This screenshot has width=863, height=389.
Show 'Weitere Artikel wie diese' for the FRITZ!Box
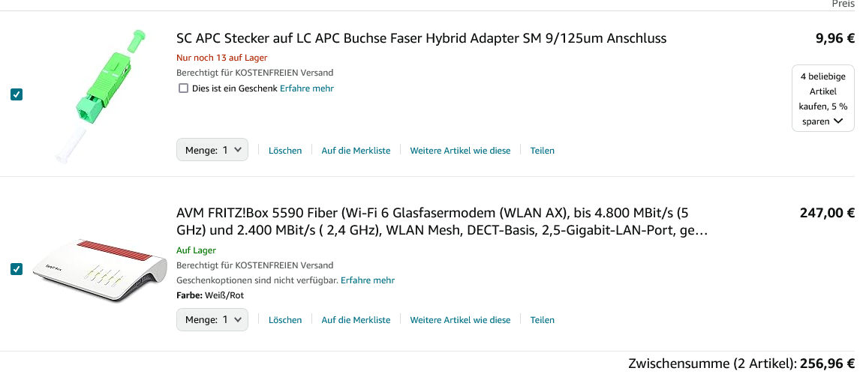click(x=460, y=320)
